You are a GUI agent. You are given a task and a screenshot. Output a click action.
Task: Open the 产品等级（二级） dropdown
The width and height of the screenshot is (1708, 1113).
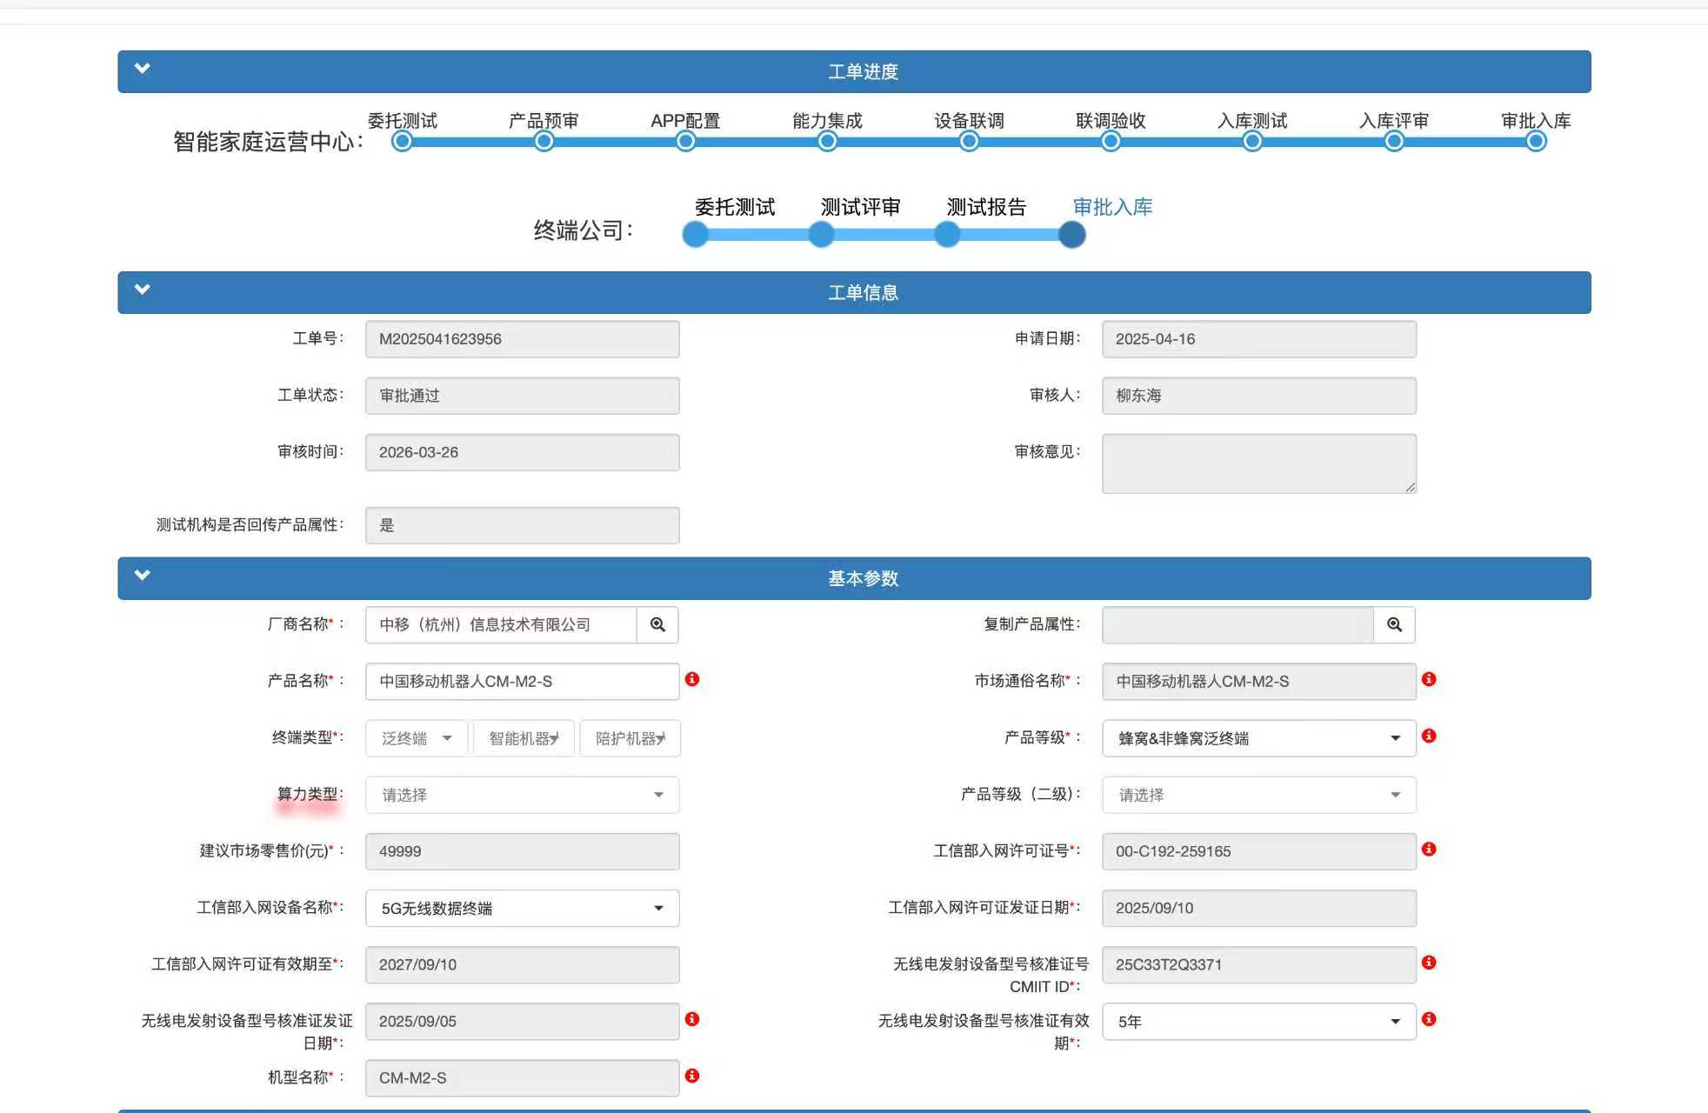coord(1259,795)
